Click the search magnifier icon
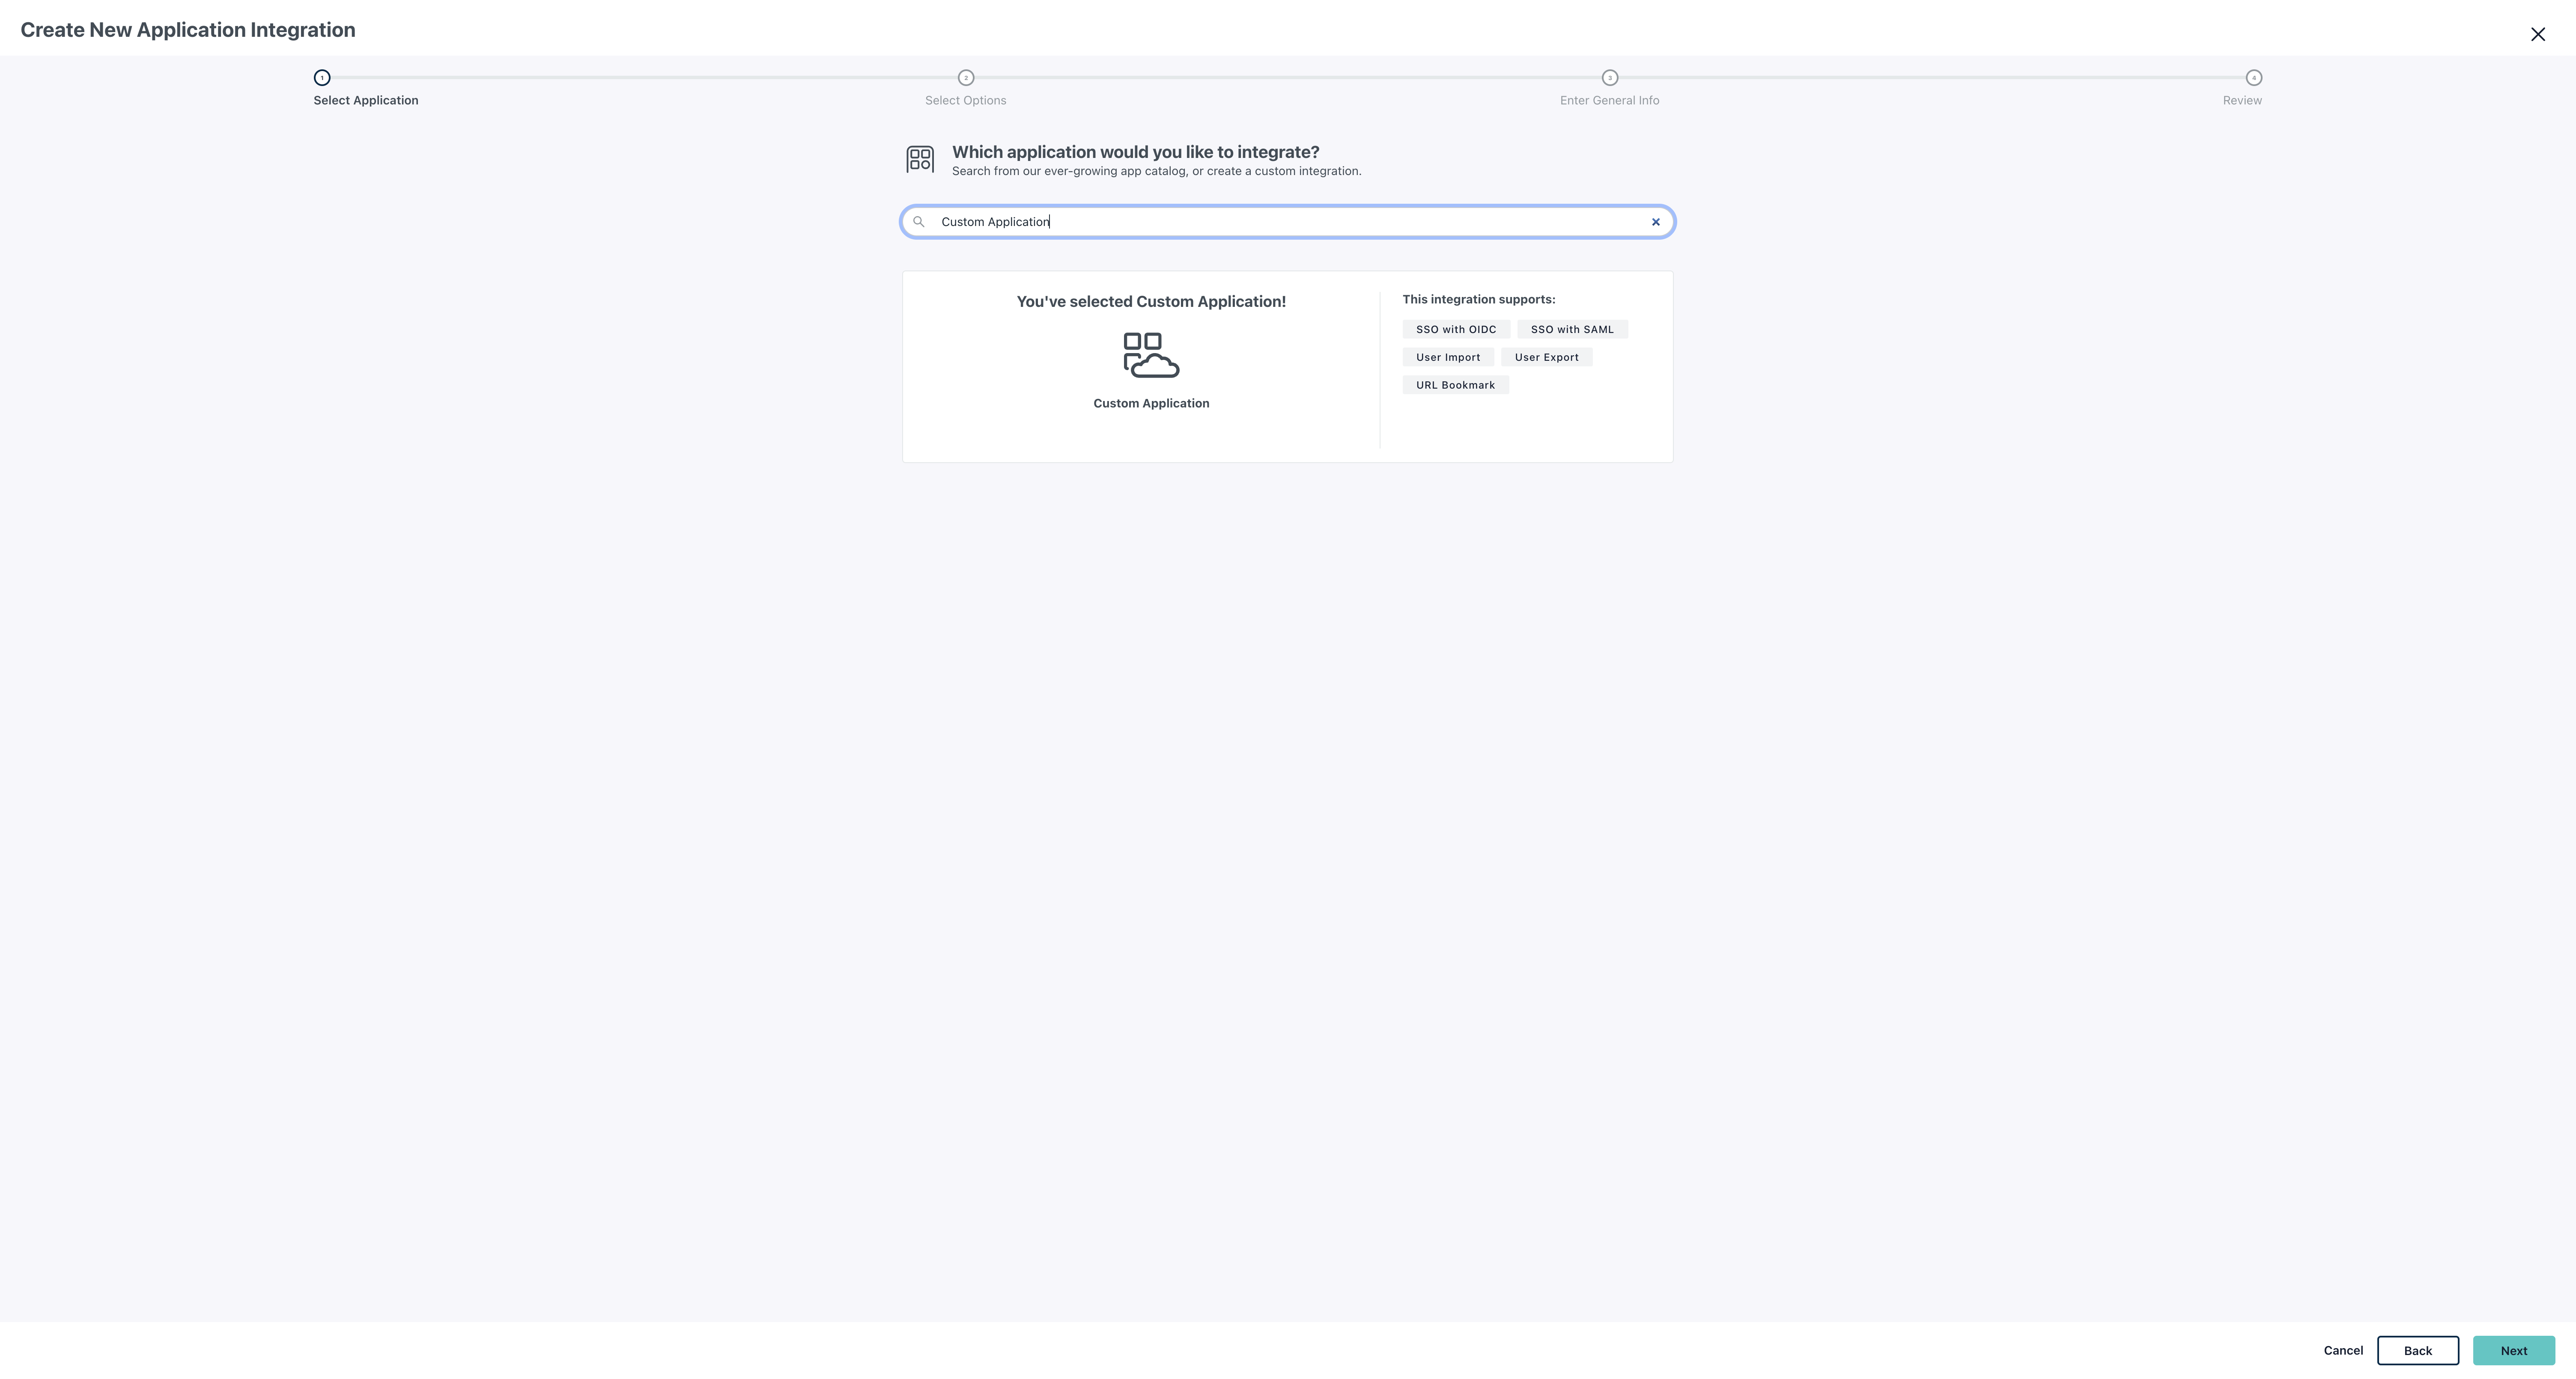The height and width of the screenshot is (1379, 2576). (918, 222)
